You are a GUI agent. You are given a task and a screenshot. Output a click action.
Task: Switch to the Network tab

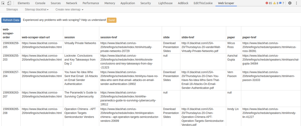coord(72,3)
